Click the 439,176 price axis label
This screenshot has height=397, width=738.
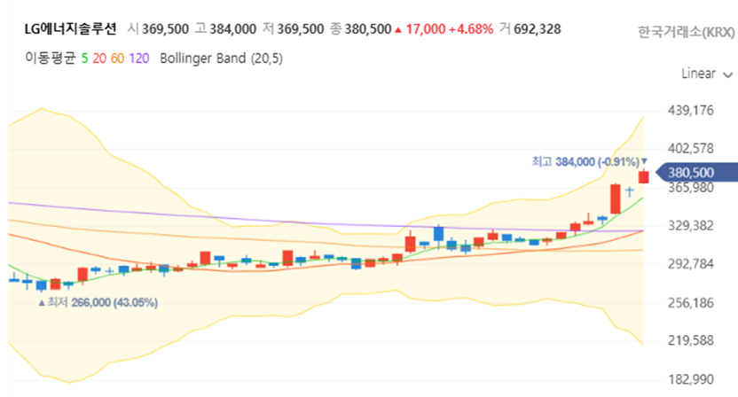click(690, 111)
